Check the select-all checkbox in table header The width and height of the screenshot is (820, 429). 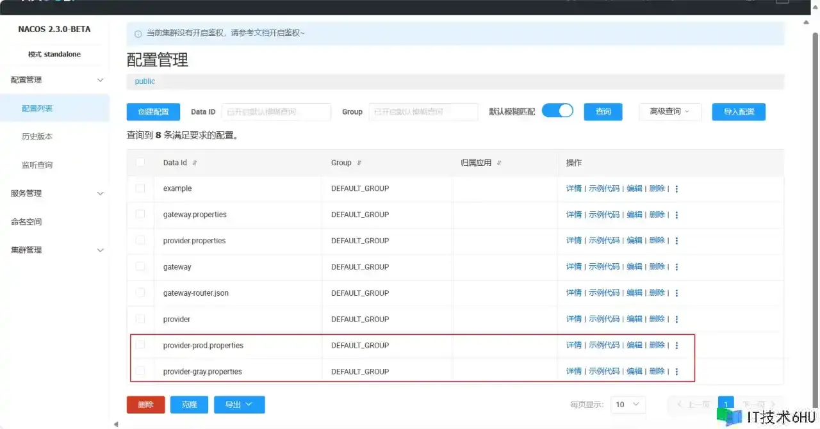[140, 163]
